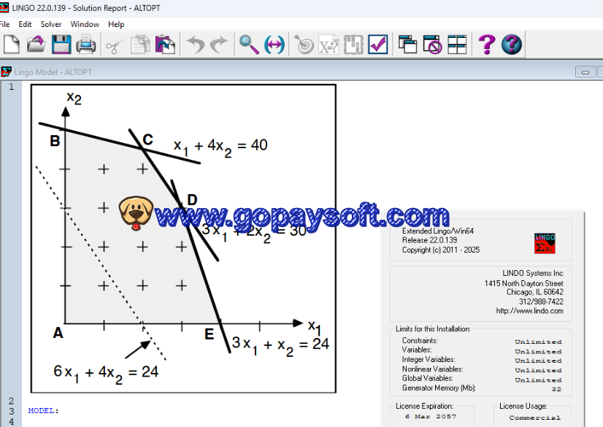Click the Close All windows toolbar icon
Screen dimensions: 603x427
433,45
